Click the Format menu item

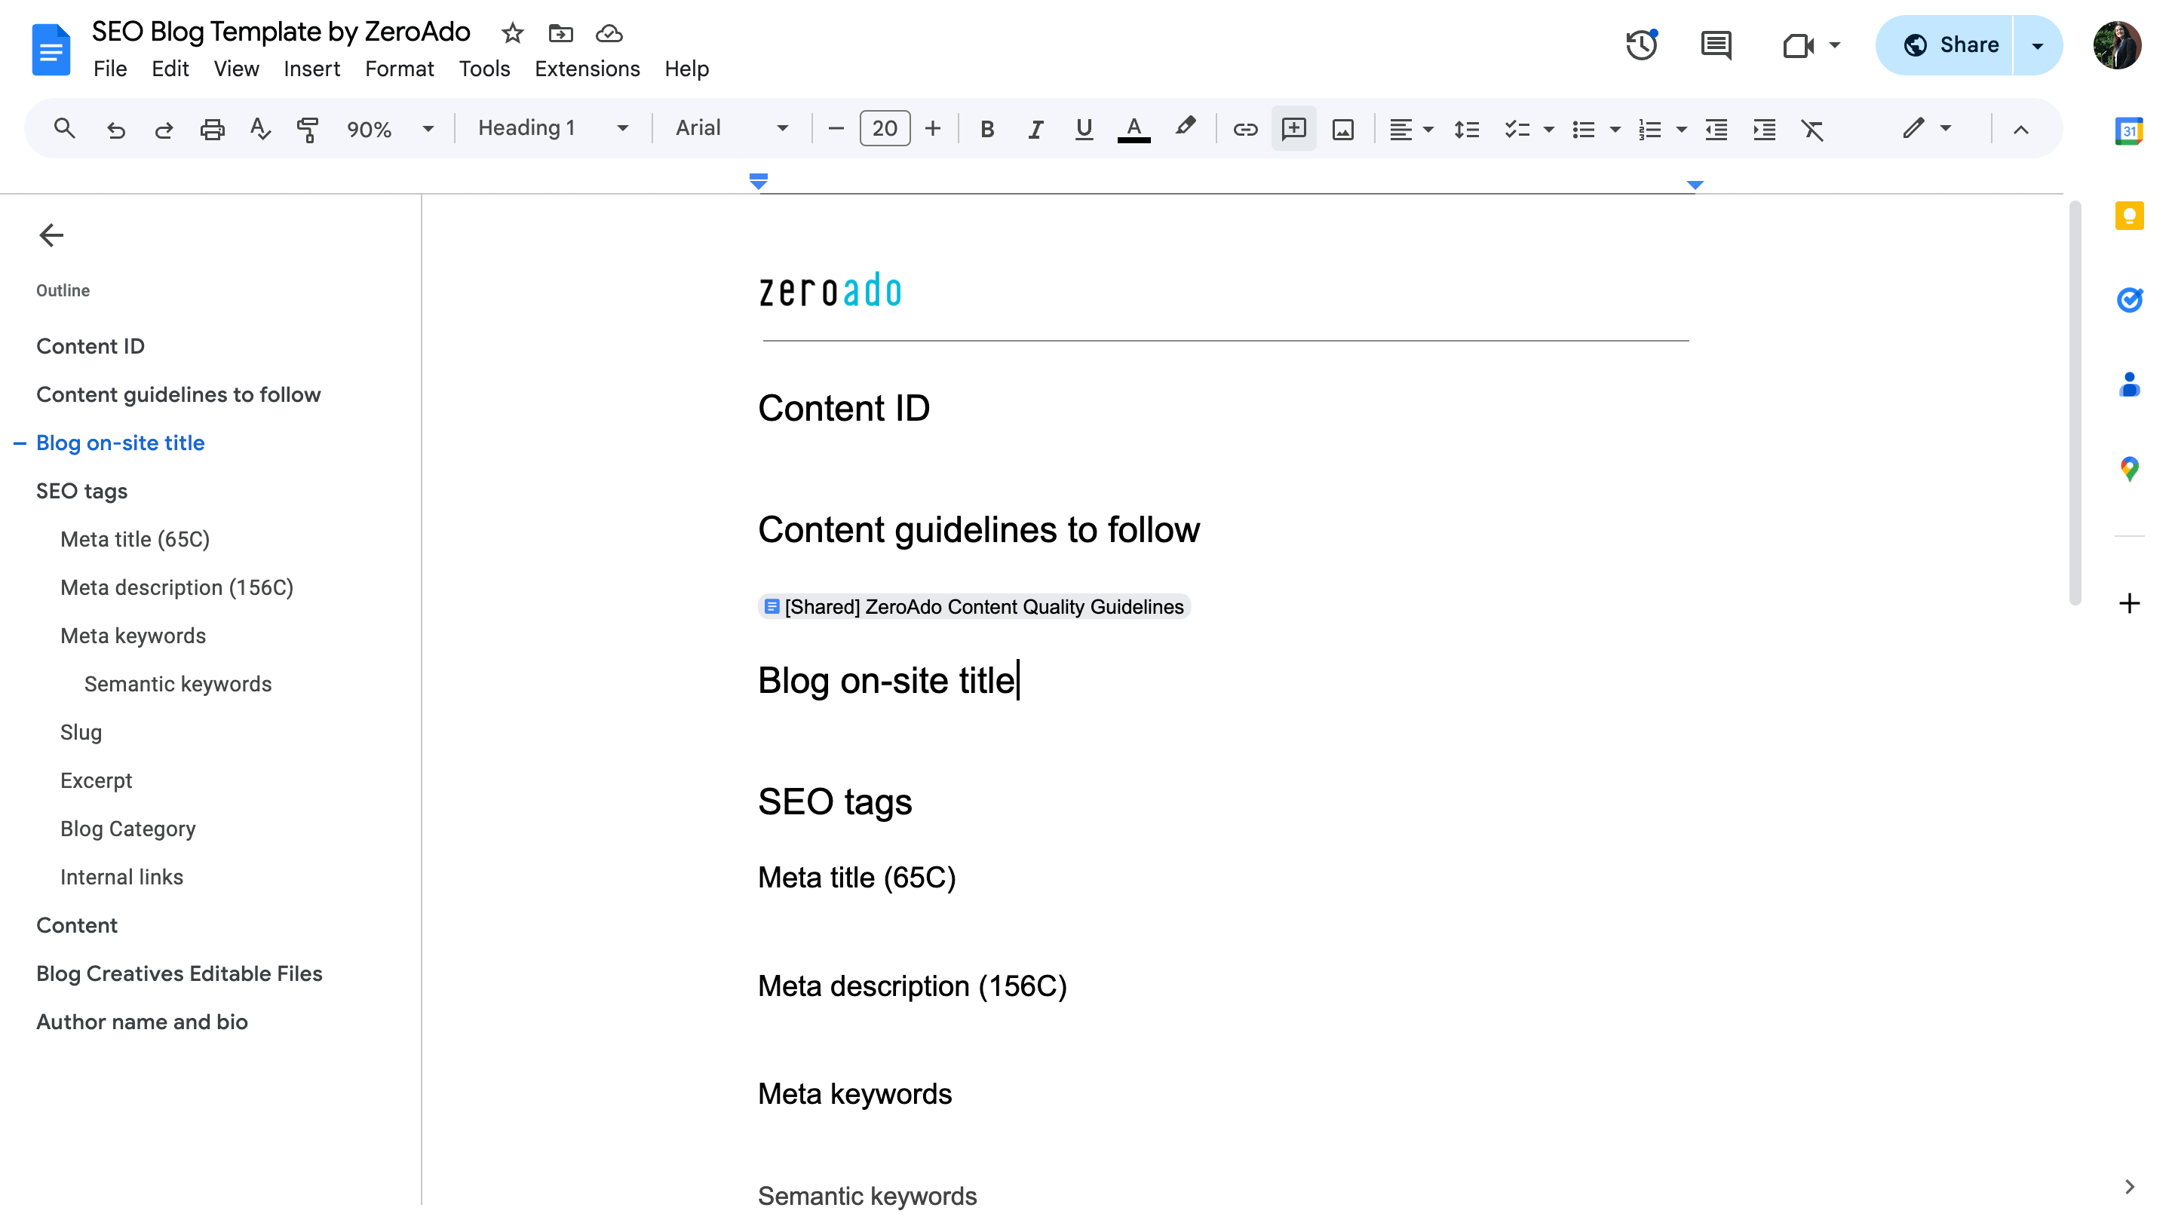(400, 69)
